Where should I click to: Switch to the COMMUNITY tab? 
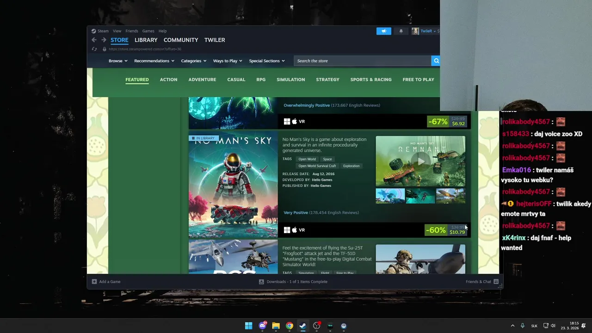tap(181, 40)
